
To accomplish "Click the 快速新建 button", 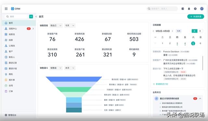I will tap(196, 17).
